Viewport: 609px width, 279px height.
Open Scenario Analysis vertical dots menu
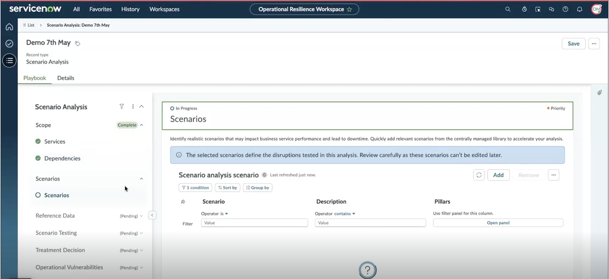(x=133, y=106)
